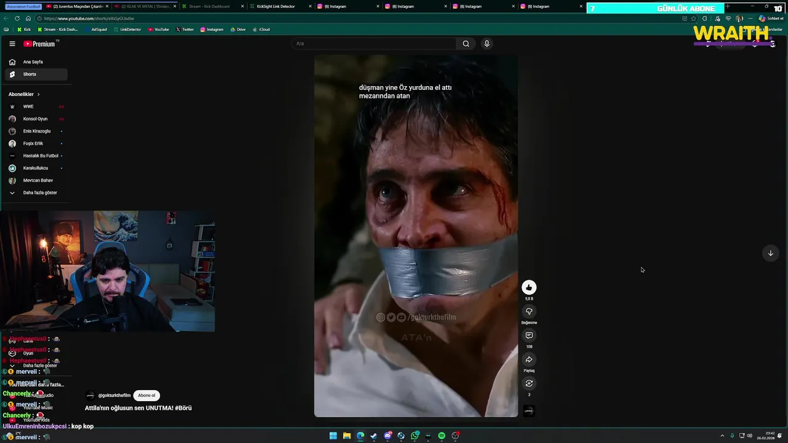The image size is (788, 443).
Task: Open the Instagram bookmark
Action: 212,30
